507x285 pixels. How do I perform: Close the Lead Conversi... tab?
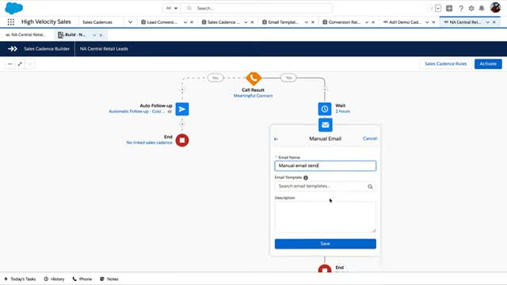[x=192, y=22]
